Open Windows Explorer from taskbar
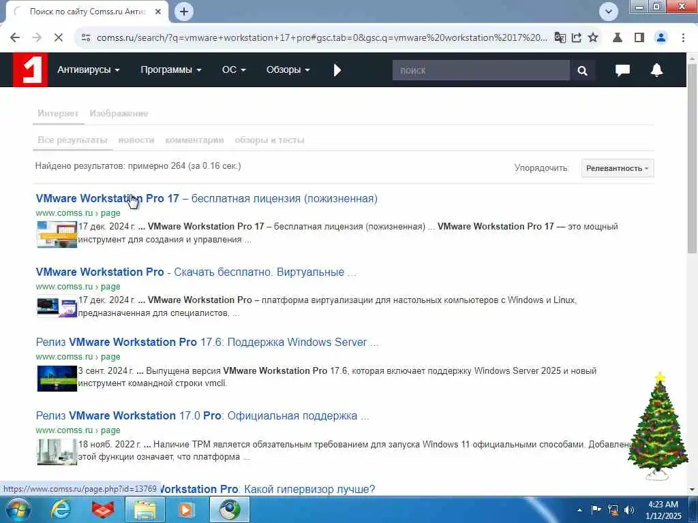The height and width of the screenshot is (523, 698). (145, 509)
